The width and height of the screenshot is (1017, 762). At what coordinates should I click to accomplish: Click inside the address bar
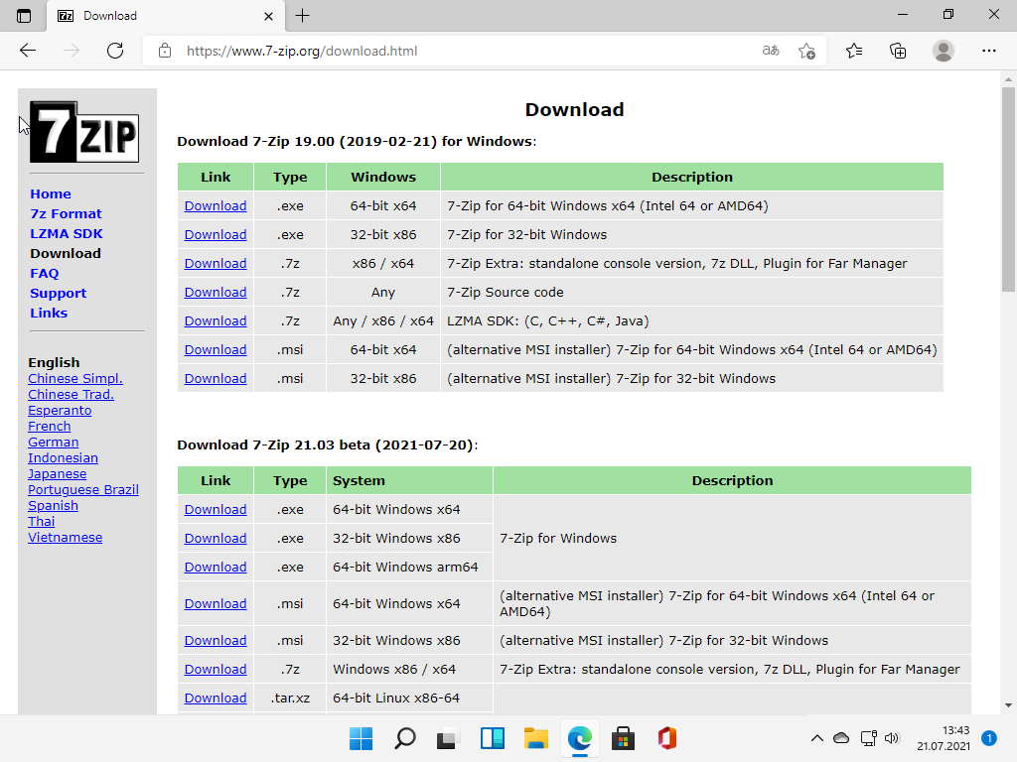pyautogui.click(x=447, y=51)
